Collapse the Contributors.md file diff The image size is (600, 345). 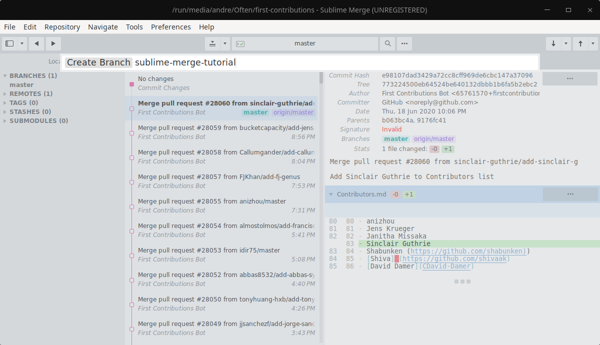point(331,194)
